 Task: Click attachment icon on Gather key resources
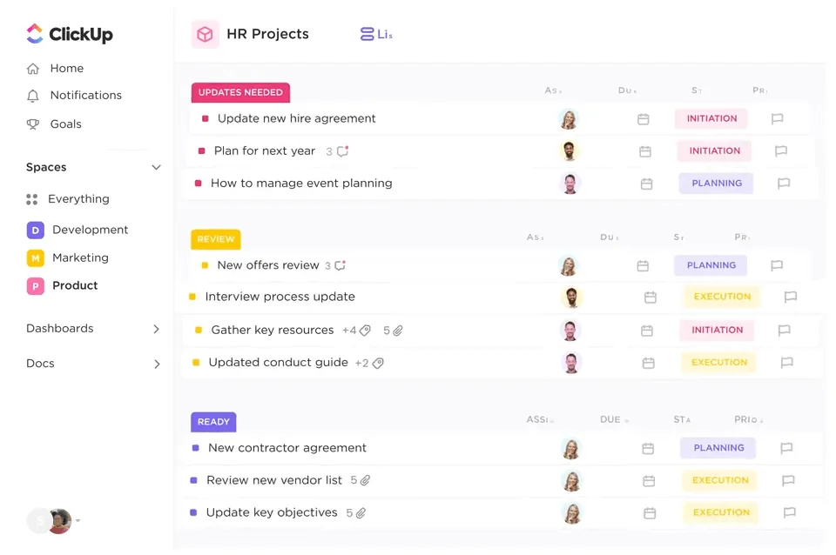[x=398, y=331]
